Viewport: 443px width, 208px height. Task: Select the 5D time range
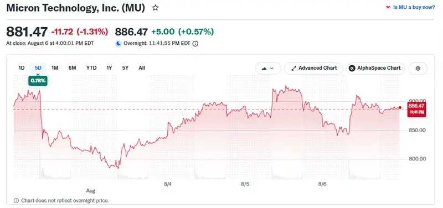tap(38, 68)
